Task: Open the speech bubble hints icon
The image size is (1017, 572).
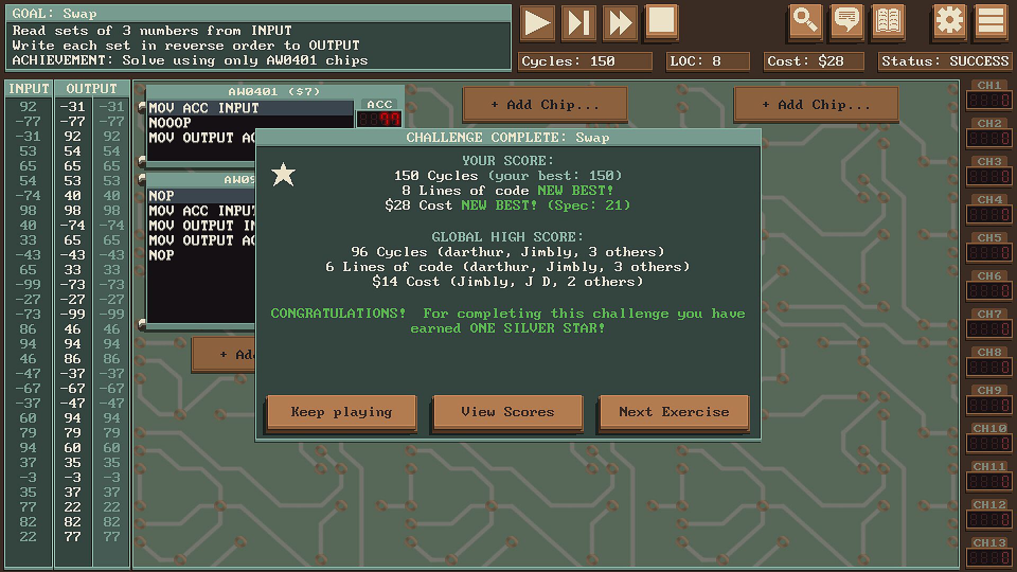Action: tap(846, 22)
